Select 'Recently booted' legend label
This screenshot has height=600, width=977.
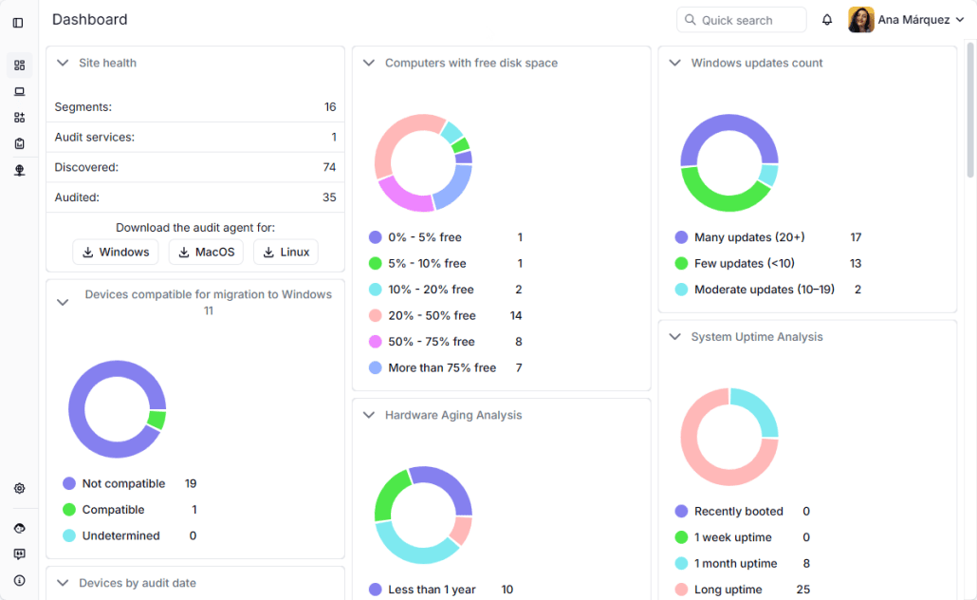(x=738, y=512)
